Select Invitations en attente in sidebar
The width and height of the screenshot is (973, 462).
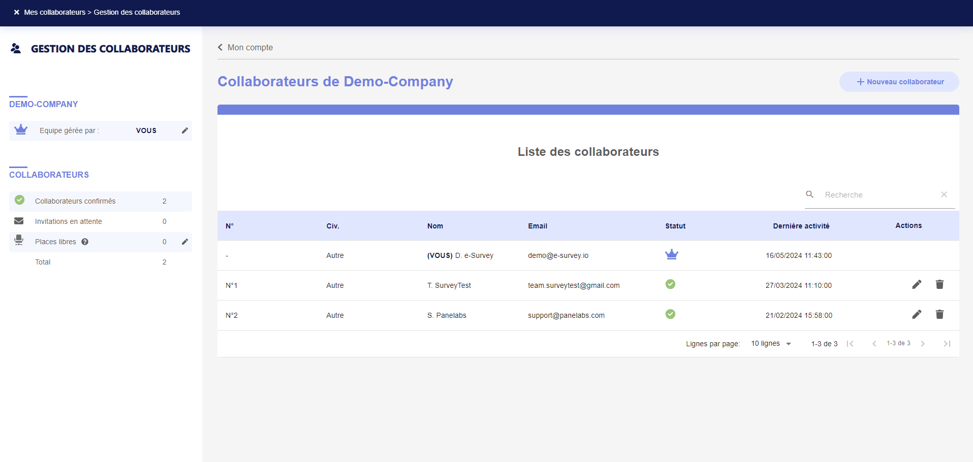tap(68, 221)
